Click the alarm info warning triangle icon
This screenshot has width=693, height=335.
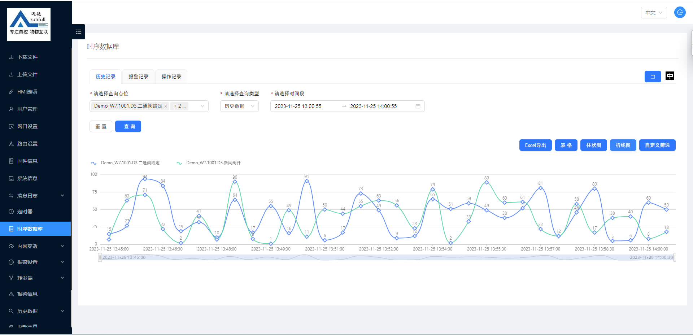[11, 294]
